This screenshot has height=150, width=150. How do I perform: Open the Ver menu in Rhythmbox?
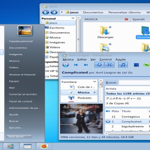[93, 60]
